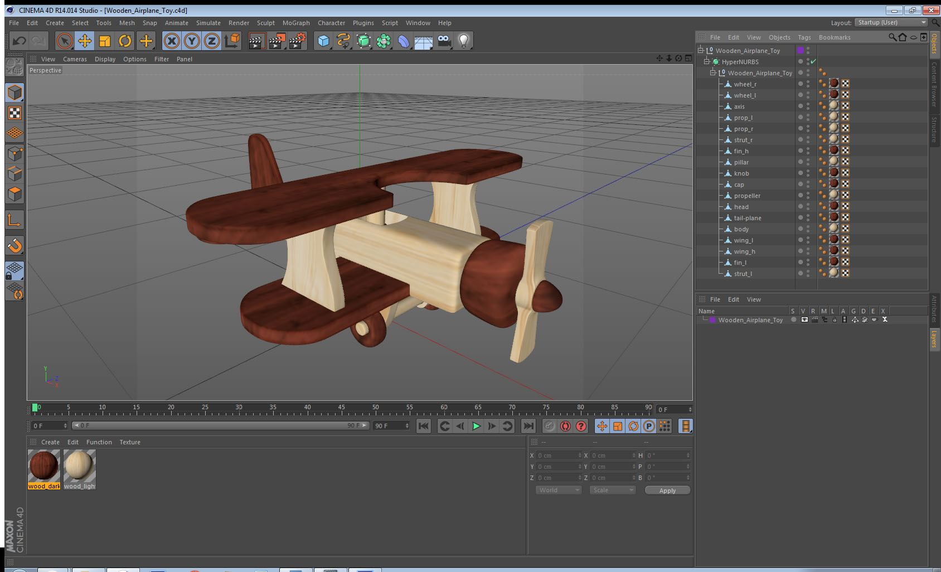Enable Edges mode in left palette
Viewport: 941px width, 572px height.
14,173
